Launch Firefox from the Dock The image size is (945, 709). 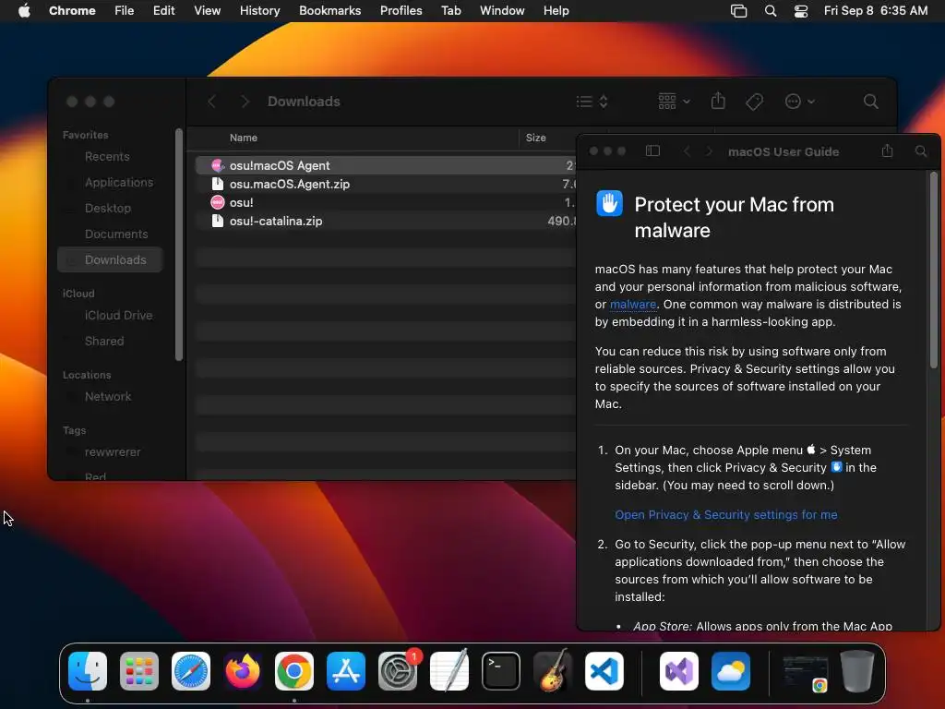(x=243, y=670)
